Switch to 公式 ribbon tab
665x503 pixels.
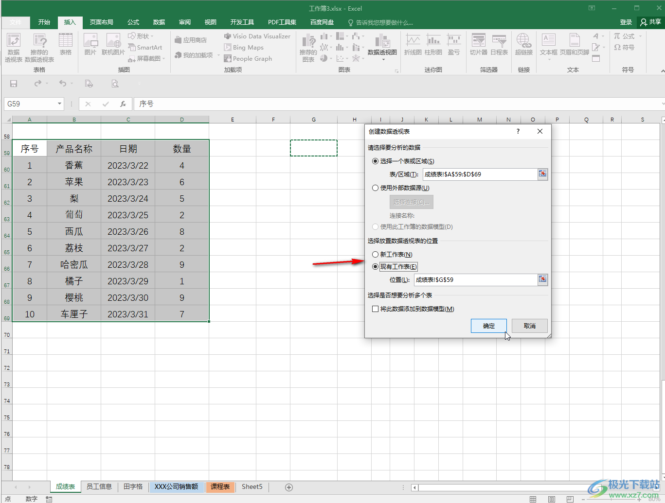133,22
